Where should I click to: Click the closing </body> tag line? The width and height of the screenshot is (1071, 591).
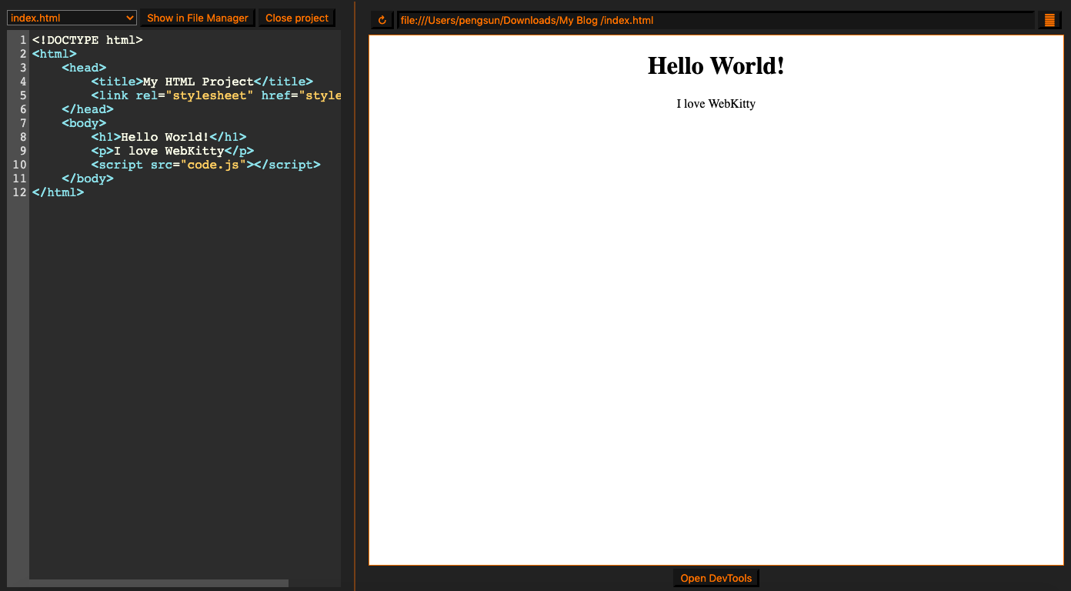pos(88,179)
